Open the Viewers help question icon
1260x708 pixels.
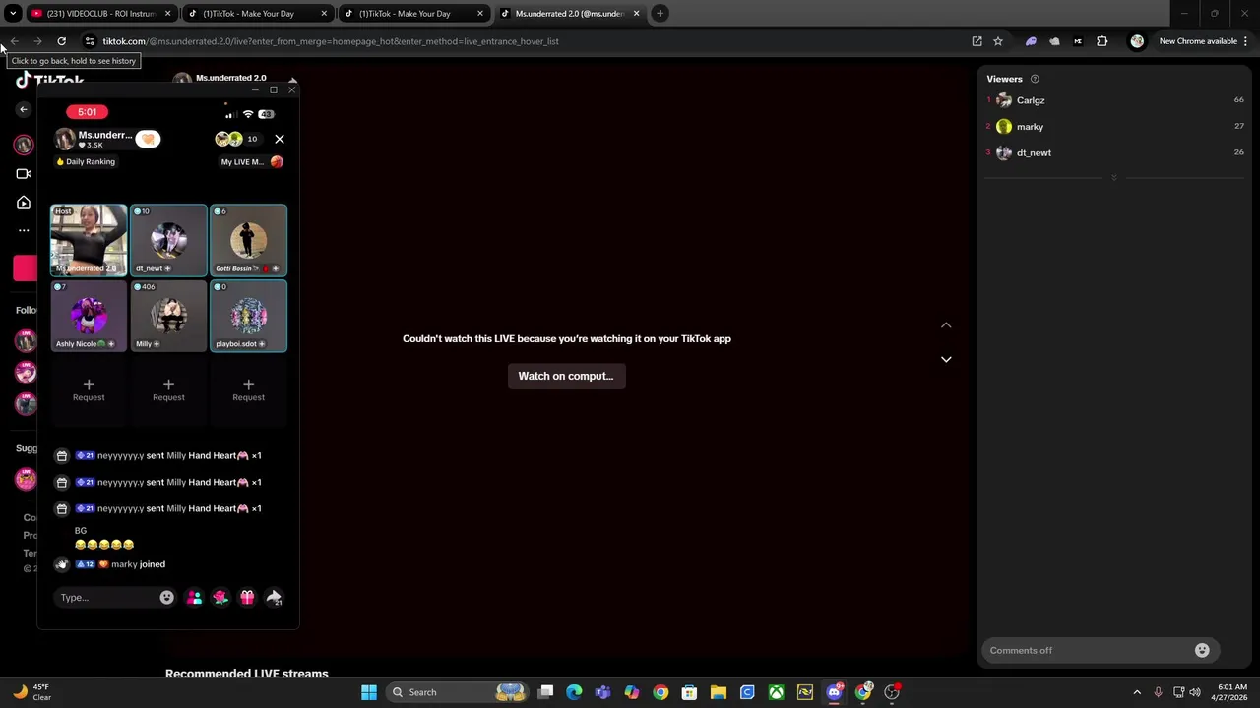(x=1035, y=79)
